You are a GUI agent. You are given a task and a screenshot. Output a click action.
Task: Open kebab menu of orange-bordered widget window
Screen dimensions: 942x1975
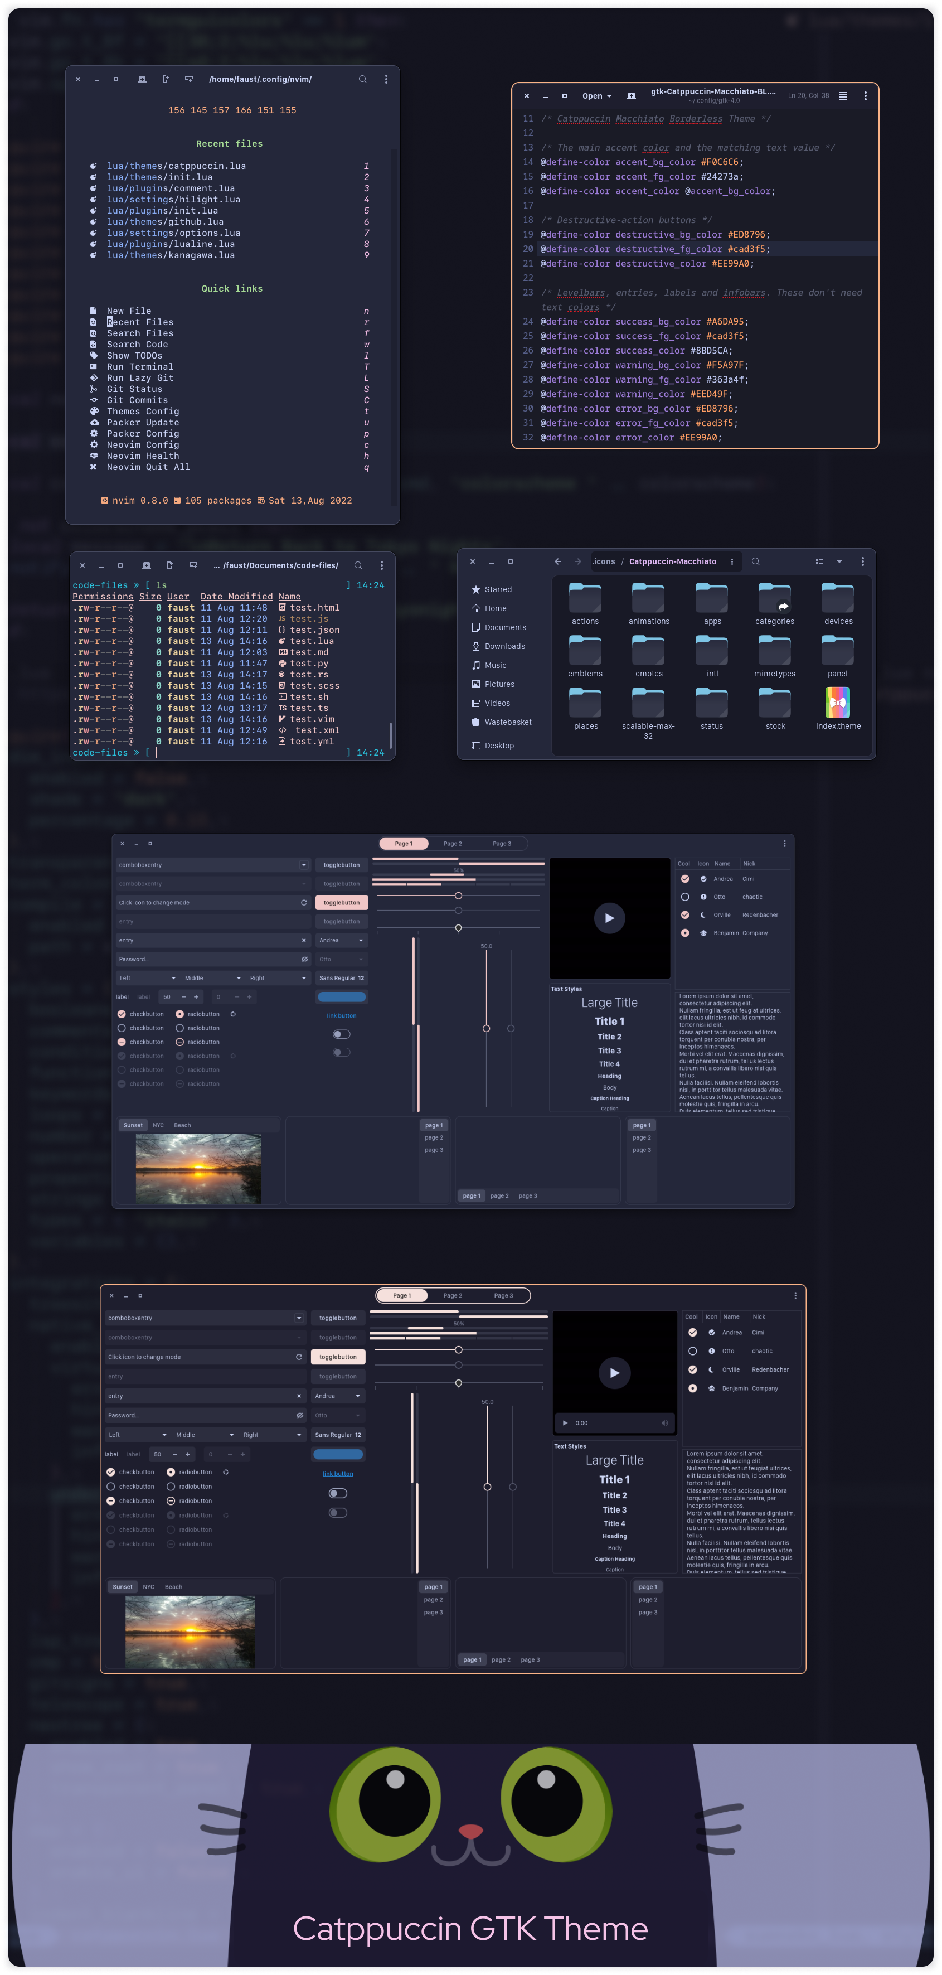coord(795,1295)
